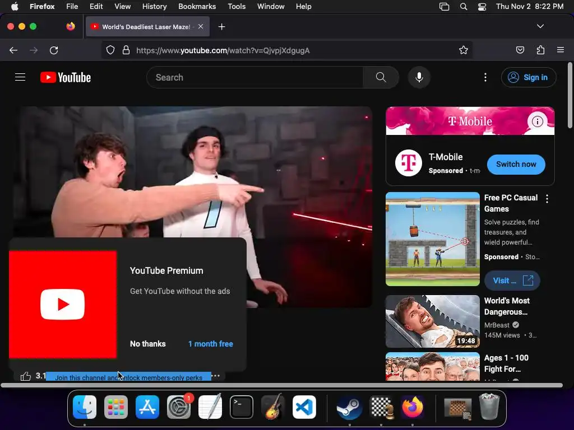Screen dimensions: 574x430
Task: Click the Switch now button
Action: (516, 164)
